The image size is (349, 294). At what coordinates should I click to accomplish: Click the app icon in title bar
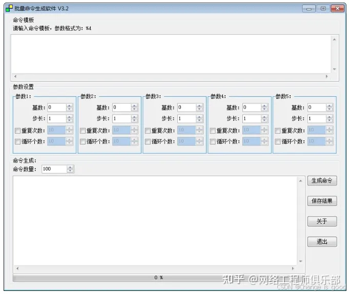(9, 8)
